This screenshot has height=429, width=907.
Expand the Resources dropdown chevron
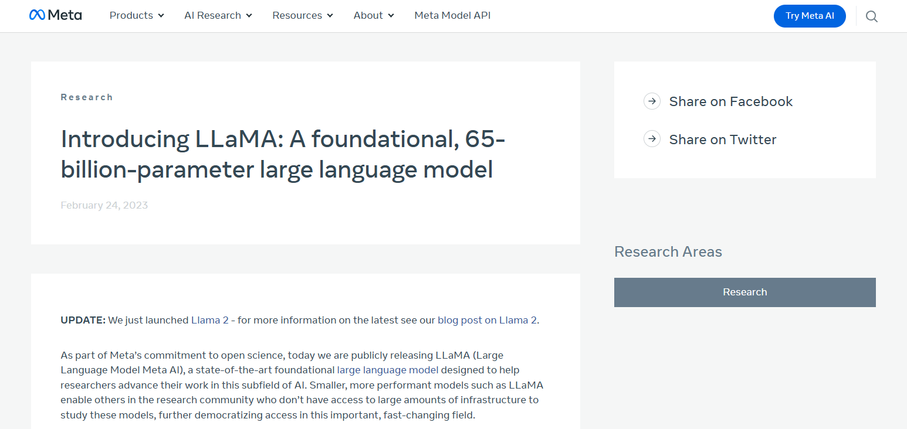pos(330,16)
